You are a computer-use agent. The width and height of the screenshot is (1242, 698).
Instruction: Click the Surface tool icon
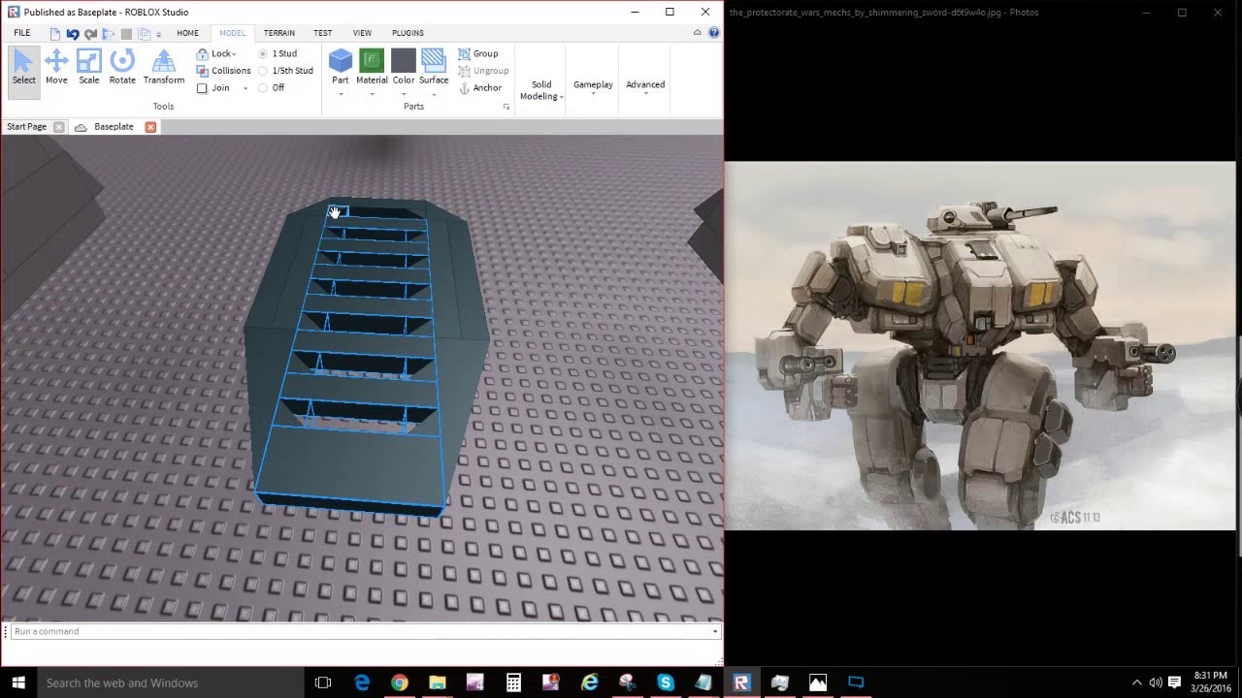coord(434,60)
